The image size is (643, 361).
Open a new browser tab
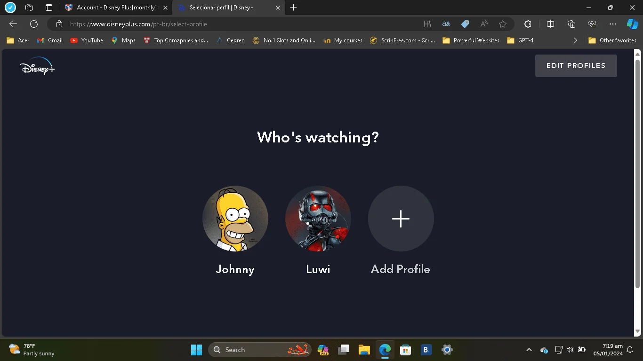pyautogui.click(x=294, y=8)
